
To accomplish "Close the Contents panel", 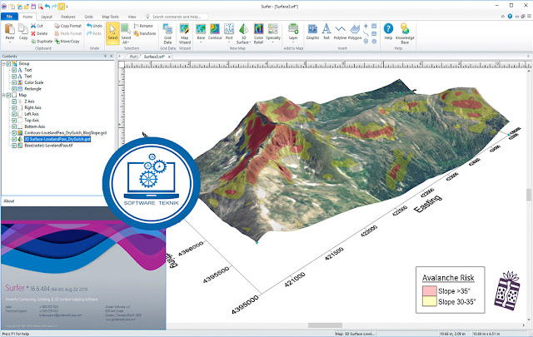I will [112, 56].
